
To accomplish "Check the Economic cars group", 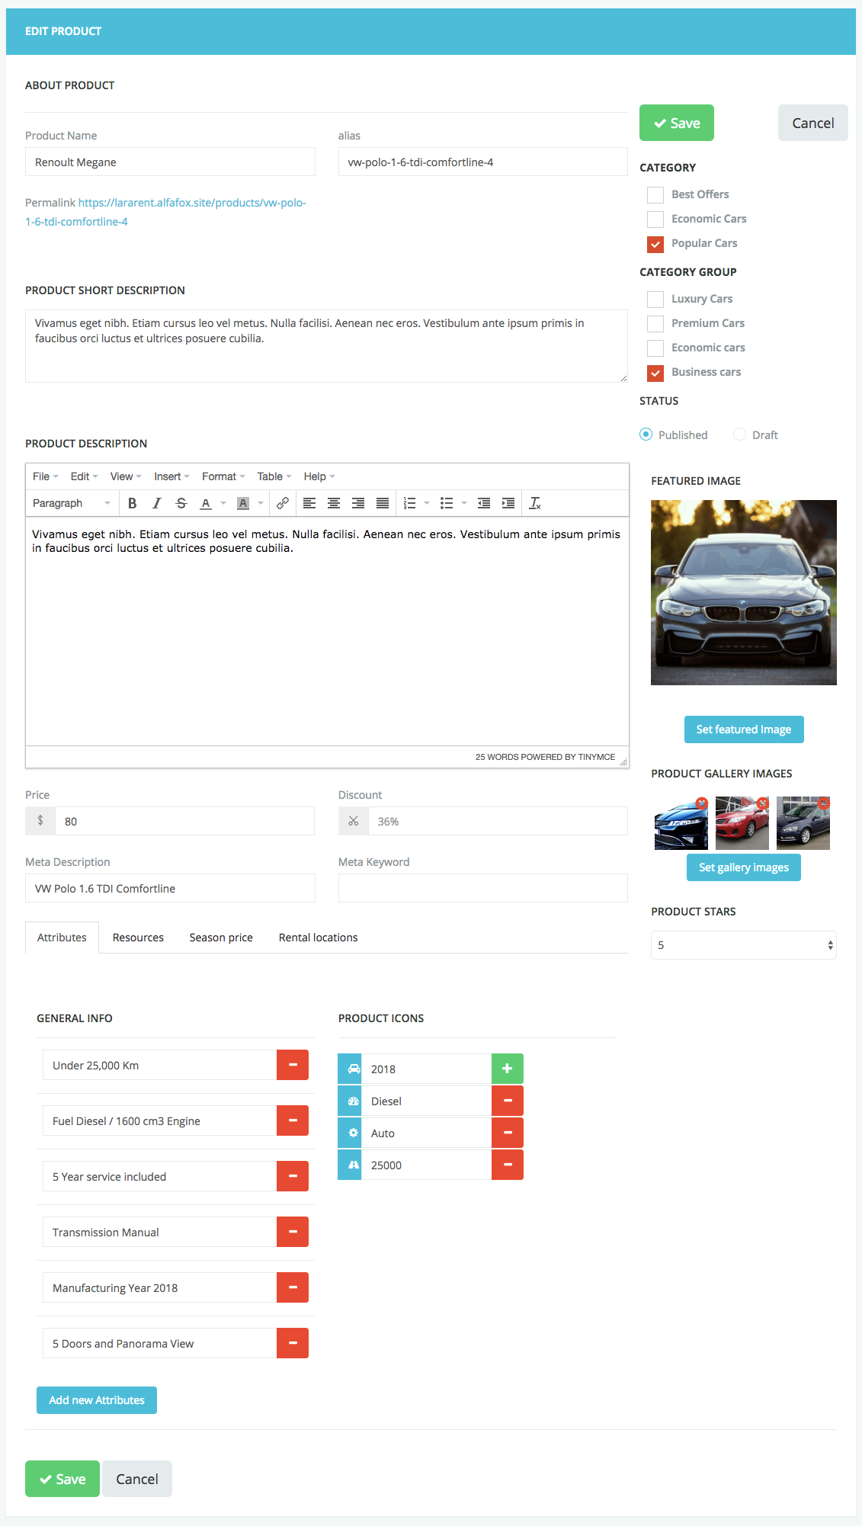I will 655,348.
